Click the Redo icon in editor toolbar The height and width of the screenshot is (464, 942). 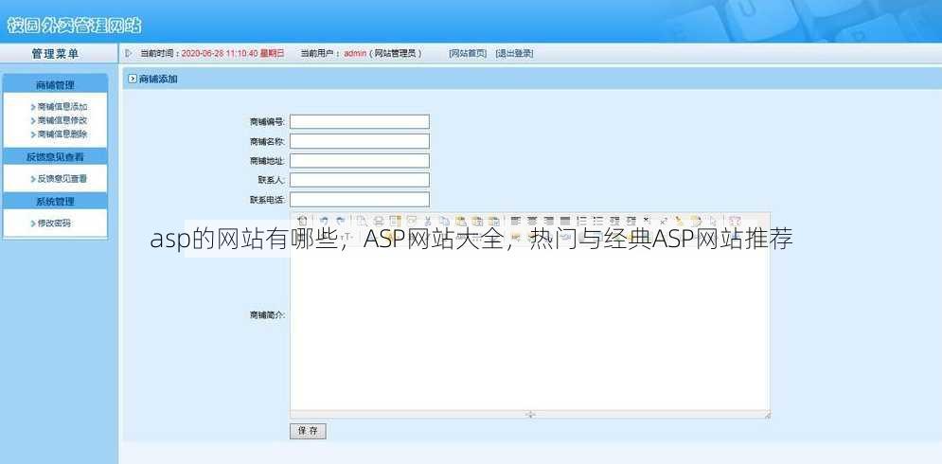point(340,222)
